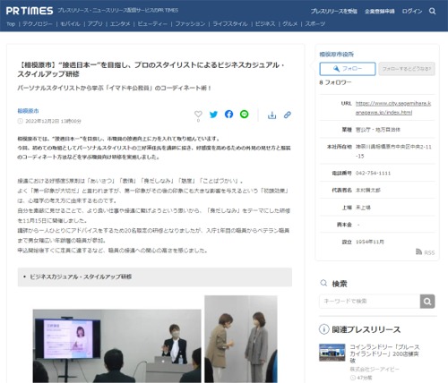Click the フォローするとどうなる? button
Image resolution: width=448 pixels, height=383 pixels.
tap(407, 69)
